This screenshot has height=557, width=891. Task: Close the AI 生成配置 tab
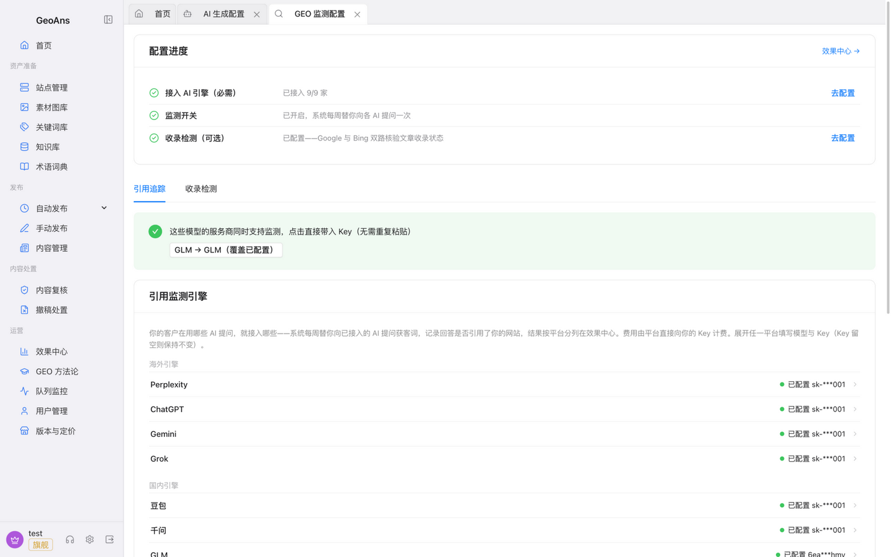tap(257, 14)
